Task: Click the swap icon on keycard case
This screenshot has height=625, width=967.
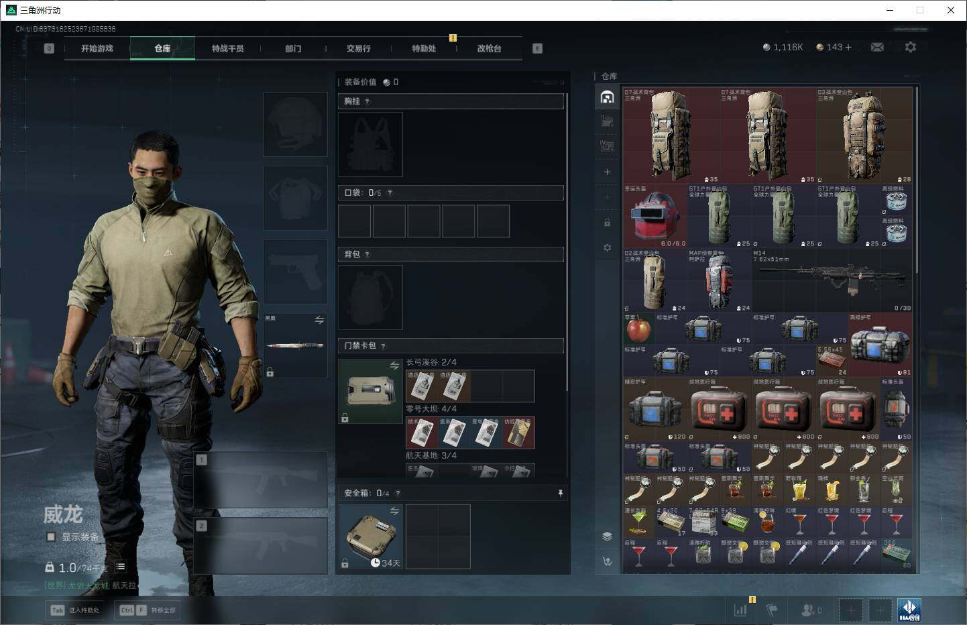Action: [394, 365]
